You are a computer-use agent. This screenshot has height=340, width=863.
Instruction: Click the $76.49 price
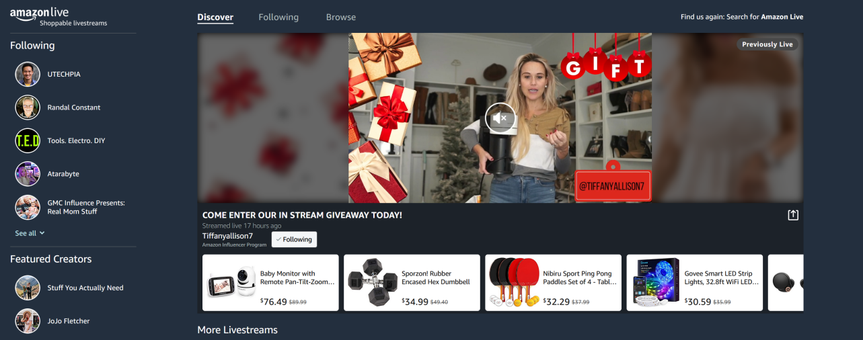(x=274, y=302)
